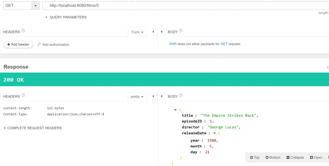Open the pretty response format dropdown
This screenshot has width=329, height=166.
click(137, 97)
